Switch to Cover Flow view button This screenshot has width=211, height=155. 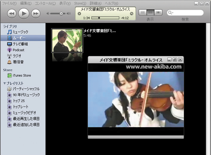click(x=158, y=13)
